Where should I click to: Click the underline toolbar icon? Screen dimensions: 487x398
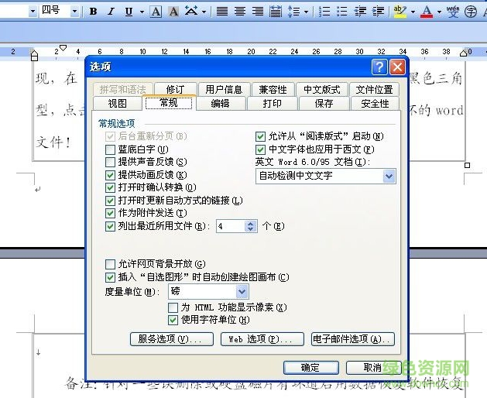click(x=129, y=12)
